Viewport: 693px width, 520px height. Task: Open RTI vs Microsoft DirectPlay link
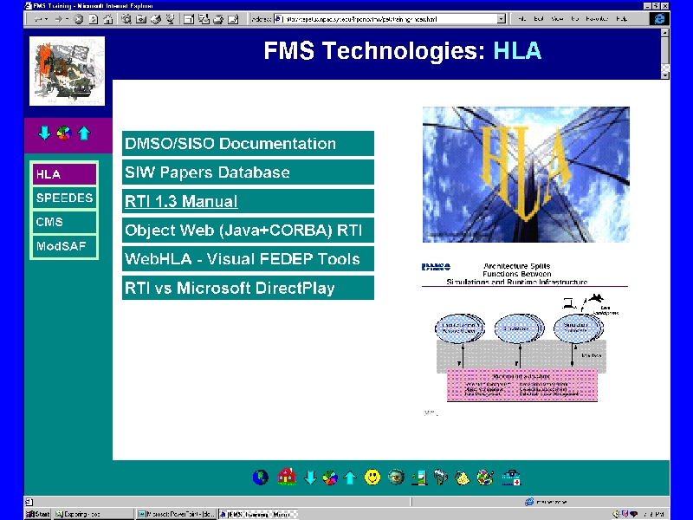click(248, 288)
